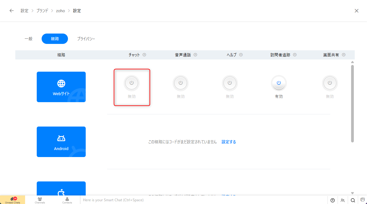Click the back arrow at top left

click(12, 11)
